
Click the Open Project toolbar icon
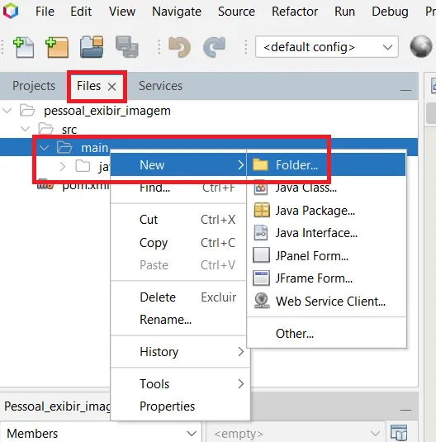[x=92, y=47]
